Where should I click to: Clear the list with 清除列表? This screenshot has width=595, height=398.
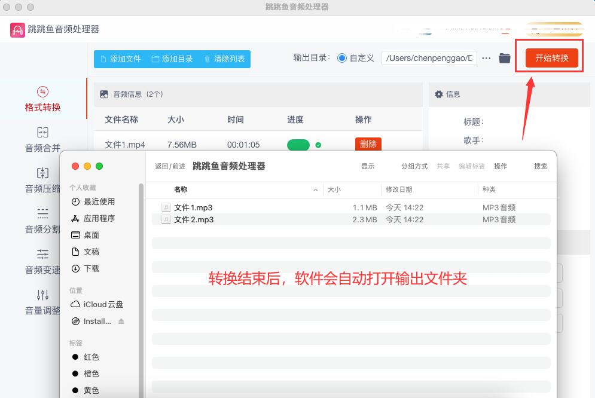[224, 59]
